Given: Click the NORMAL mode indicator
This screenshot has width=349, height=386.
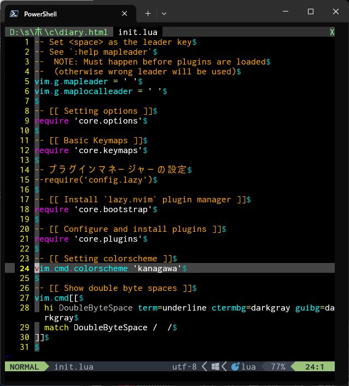Looking at the screenshot, I should (x=24, y=367).
